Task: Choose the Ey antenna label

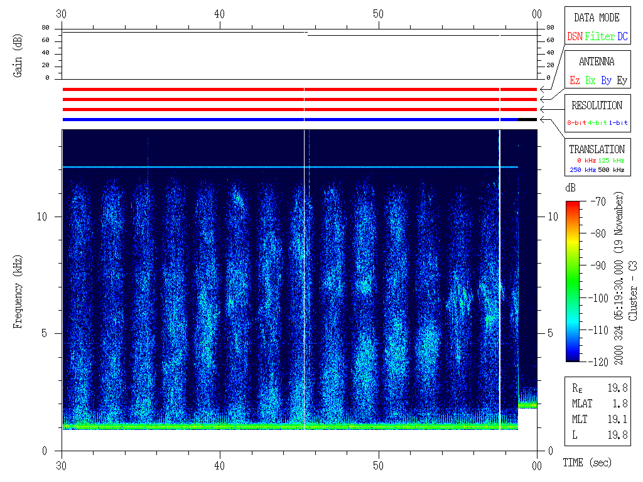Action: [x=622, y=81]
